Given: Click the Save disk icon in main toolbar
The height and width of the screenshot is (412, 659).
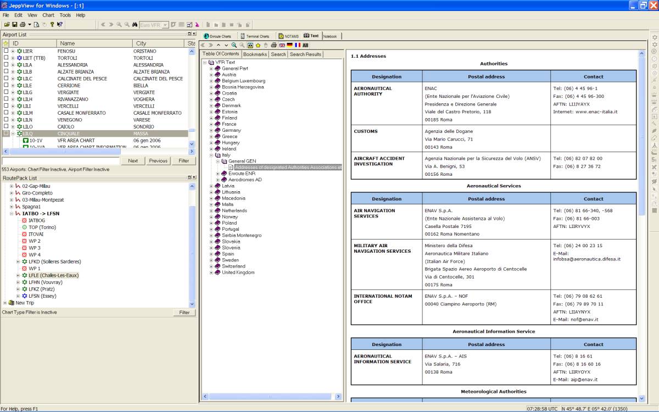Looking at the screenshot, I should coord(14,25).
